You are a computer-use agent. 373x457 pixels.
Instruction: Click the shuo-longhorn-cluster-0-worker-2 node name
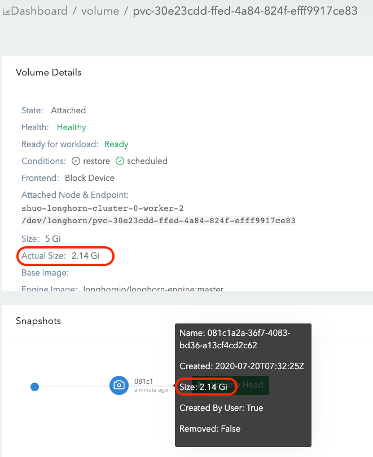[x=102, y=208]
